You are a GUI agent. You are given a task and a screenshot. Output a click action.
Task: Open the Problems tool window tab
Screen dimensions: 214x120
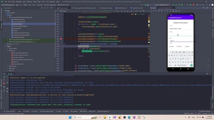point(74,111)
